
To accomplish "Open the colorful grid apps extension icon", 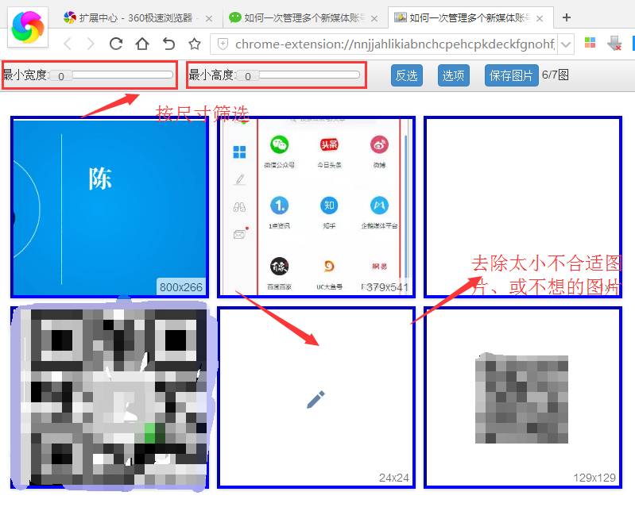I will pyautogui.click(x=590, y=43).
